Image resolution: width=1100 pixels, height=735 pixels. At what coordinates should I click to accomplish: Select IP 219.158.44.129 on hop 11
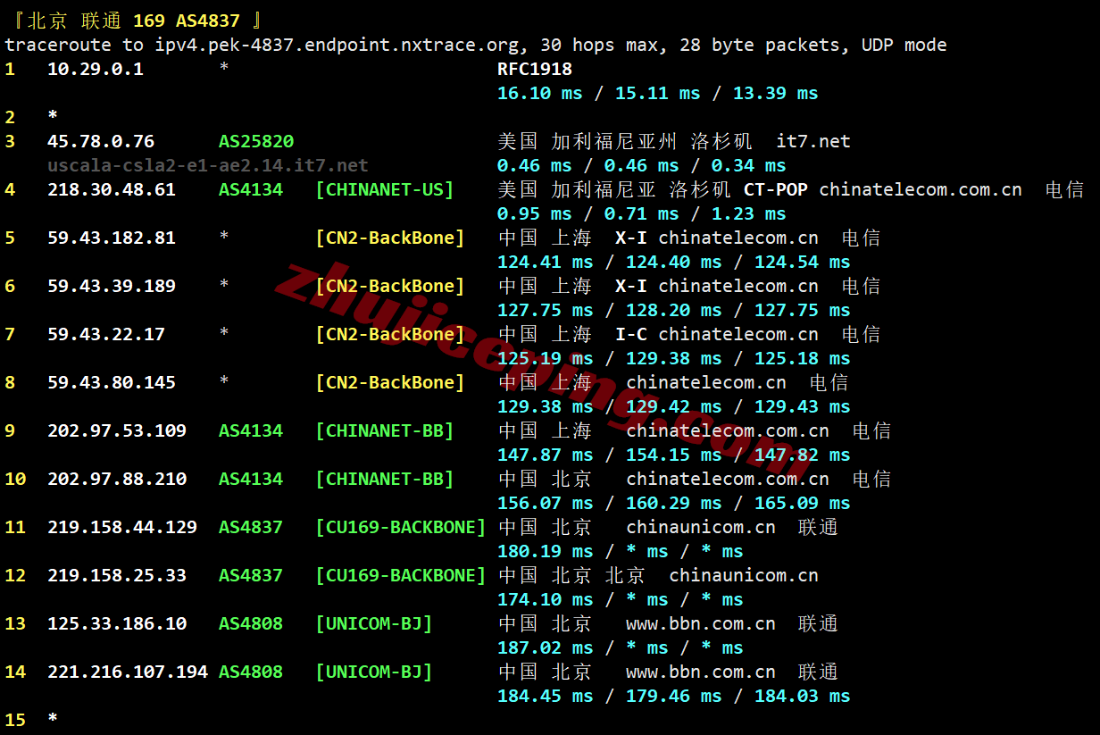click(122, 527)
